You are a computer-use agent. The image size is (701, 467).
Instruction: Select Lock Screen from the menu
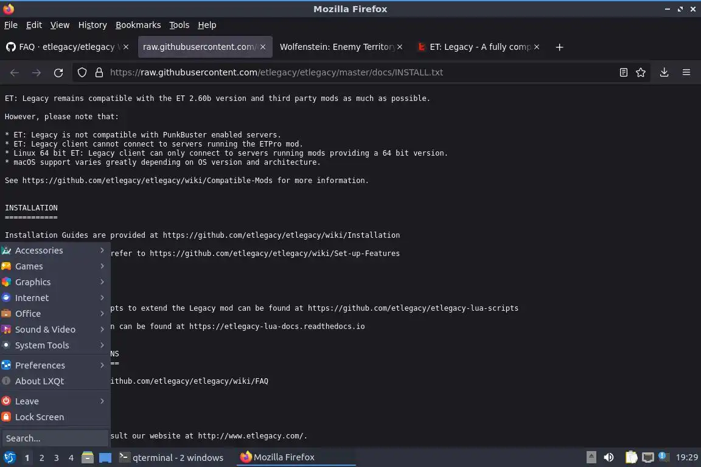55,417
